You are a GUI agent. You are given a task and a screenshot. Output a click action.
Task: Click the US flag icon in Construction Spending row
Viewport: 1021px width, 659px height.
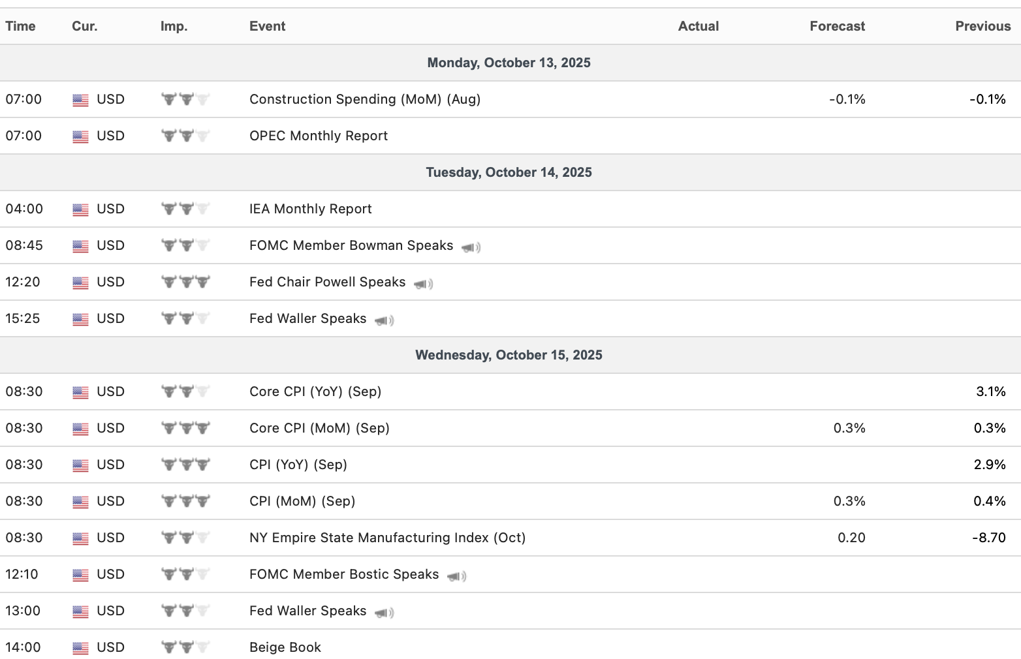[x=80, y=100]
